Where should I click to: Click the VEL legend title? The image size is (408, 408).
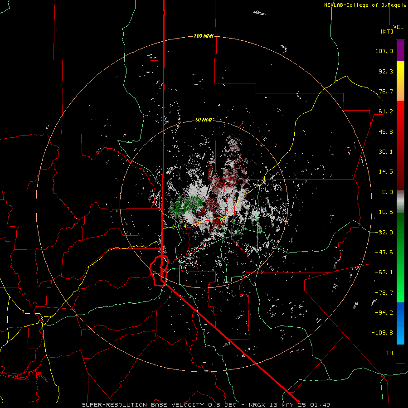point(398,27)
